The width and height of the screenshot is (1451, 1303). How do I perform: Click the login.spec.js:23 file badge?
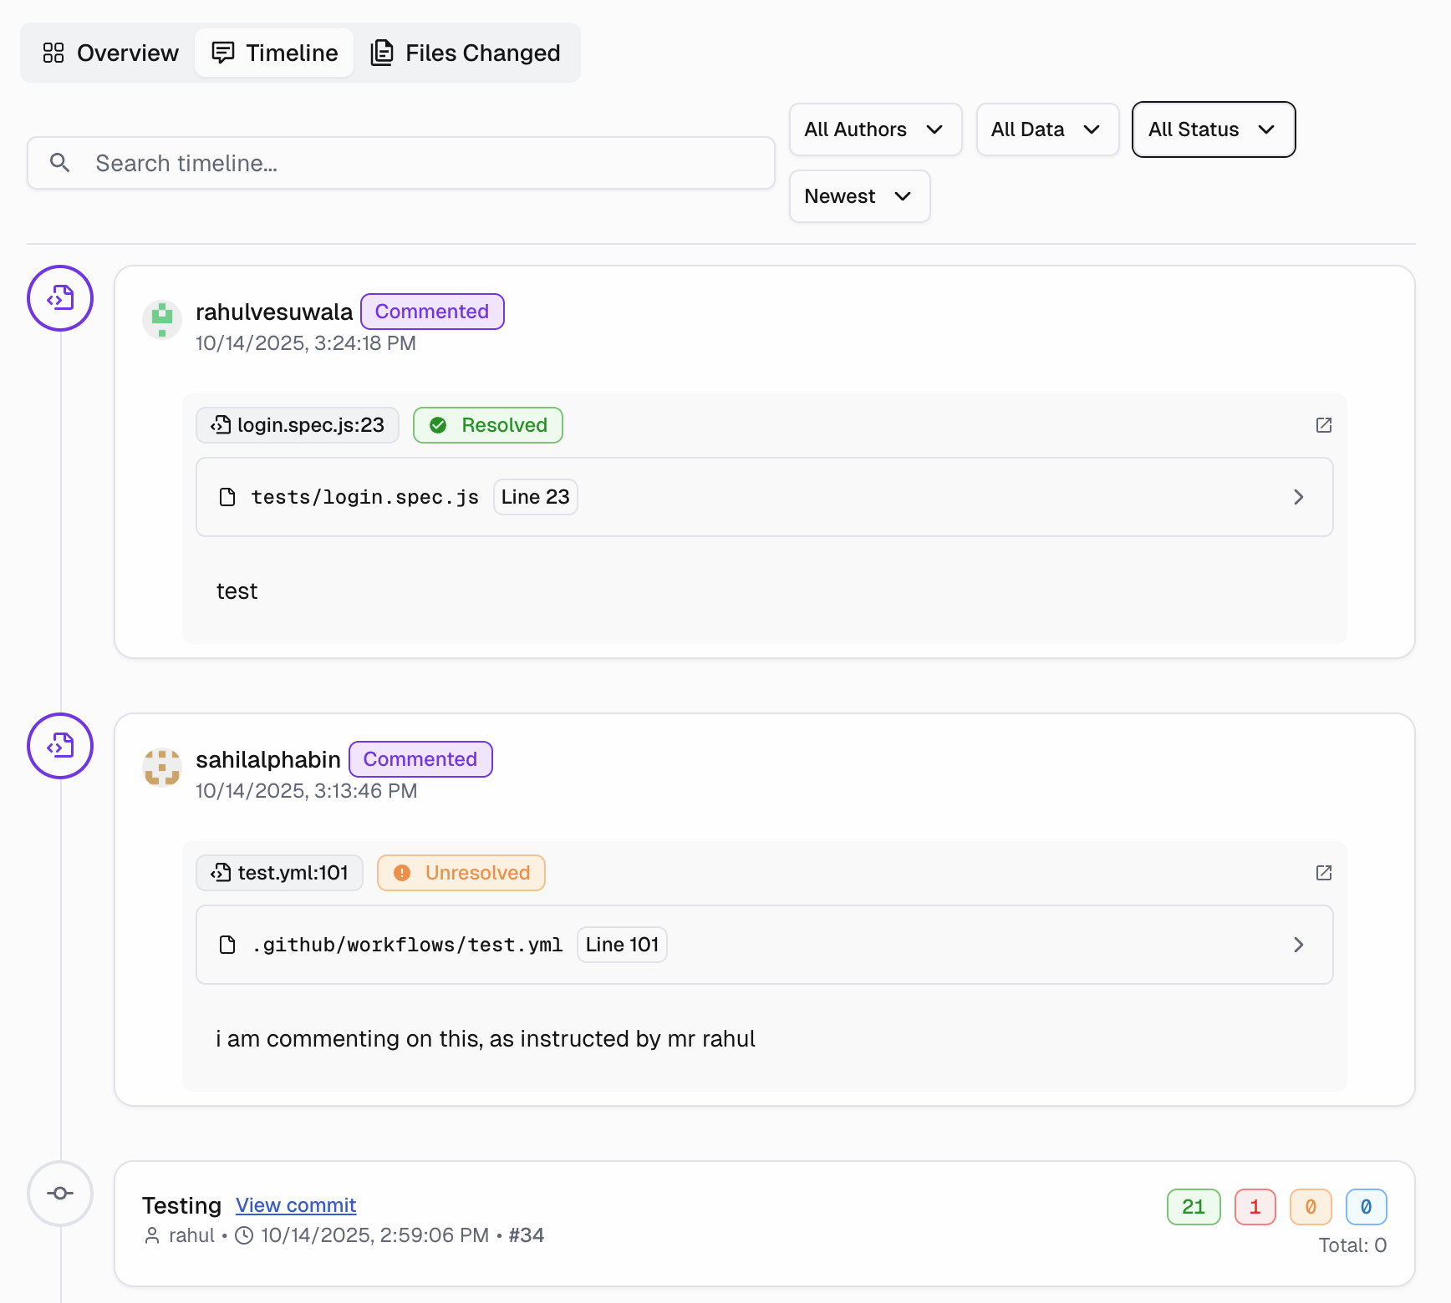pos(298,425)
